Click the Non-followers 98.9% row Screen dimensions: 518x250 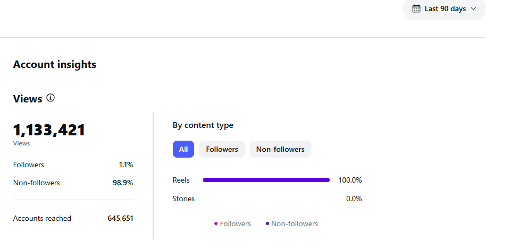(x=73, y=183)
